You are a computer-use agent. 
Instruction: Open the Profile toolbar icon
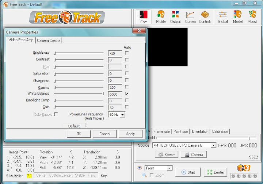[x=161, y=17]
